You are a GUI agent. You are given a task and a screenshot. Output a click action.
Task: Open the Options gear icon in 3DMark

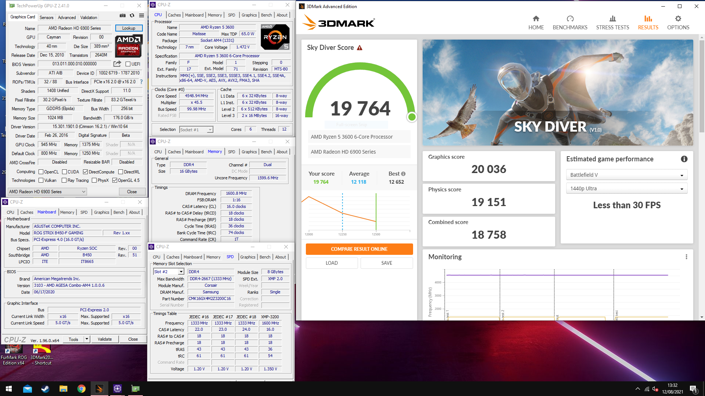coord(678,19)
